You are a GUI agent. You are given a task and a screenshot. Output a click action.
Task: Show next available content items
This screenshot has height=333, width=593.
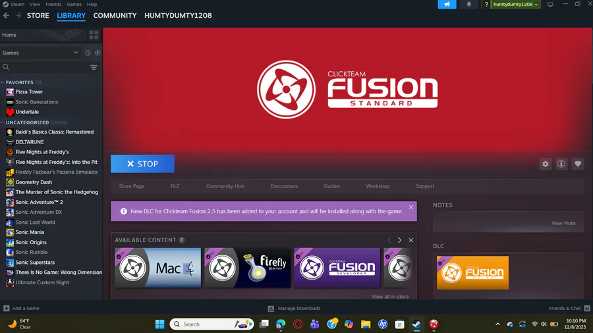399,240
